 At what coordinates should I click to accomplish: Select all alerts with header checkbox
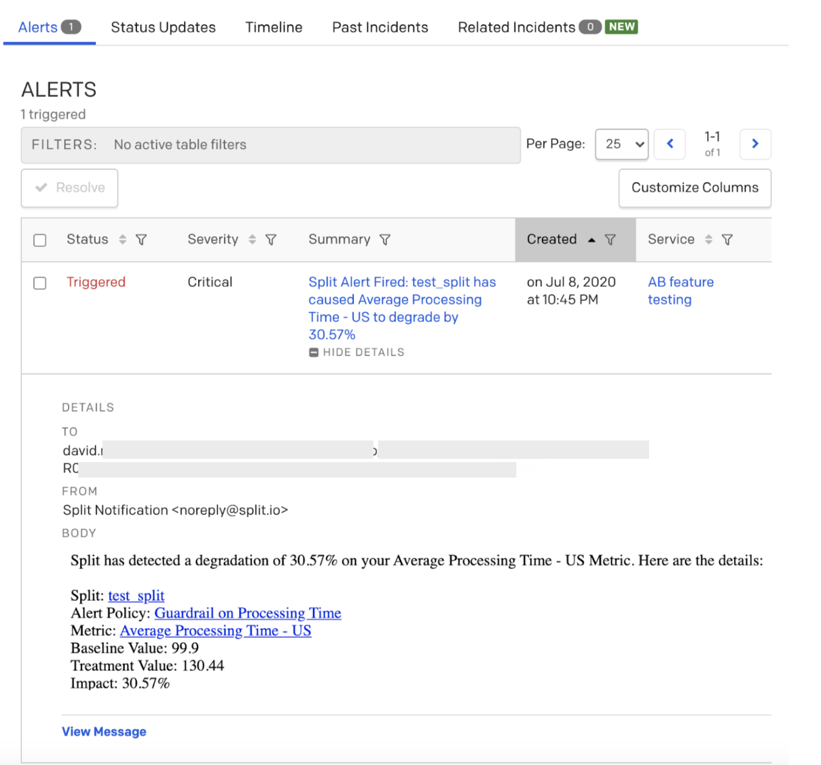(x=40, y=240)
